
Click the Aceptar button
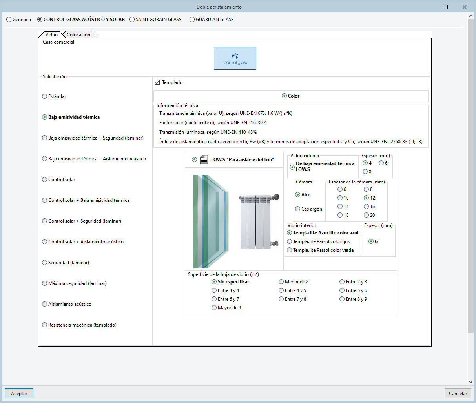coord(19,394)
